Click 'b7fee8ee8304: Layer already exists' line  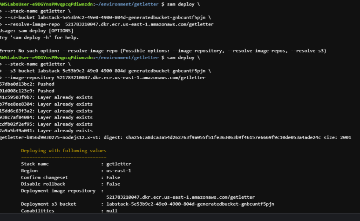(46, 104)
